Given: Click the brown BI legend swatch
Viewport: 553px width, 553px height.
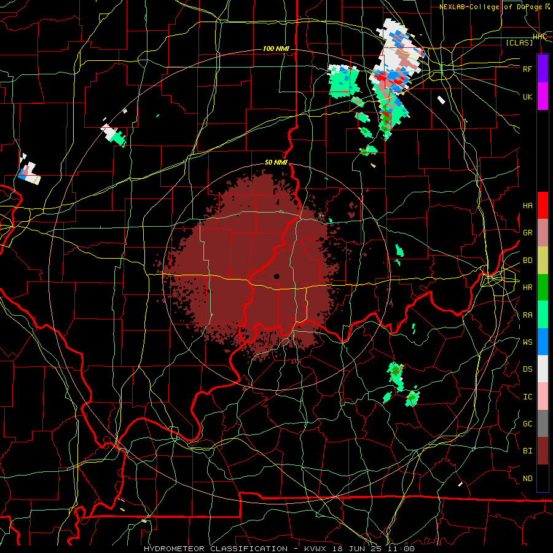Looking at the screenshot, I should [543, 451].
